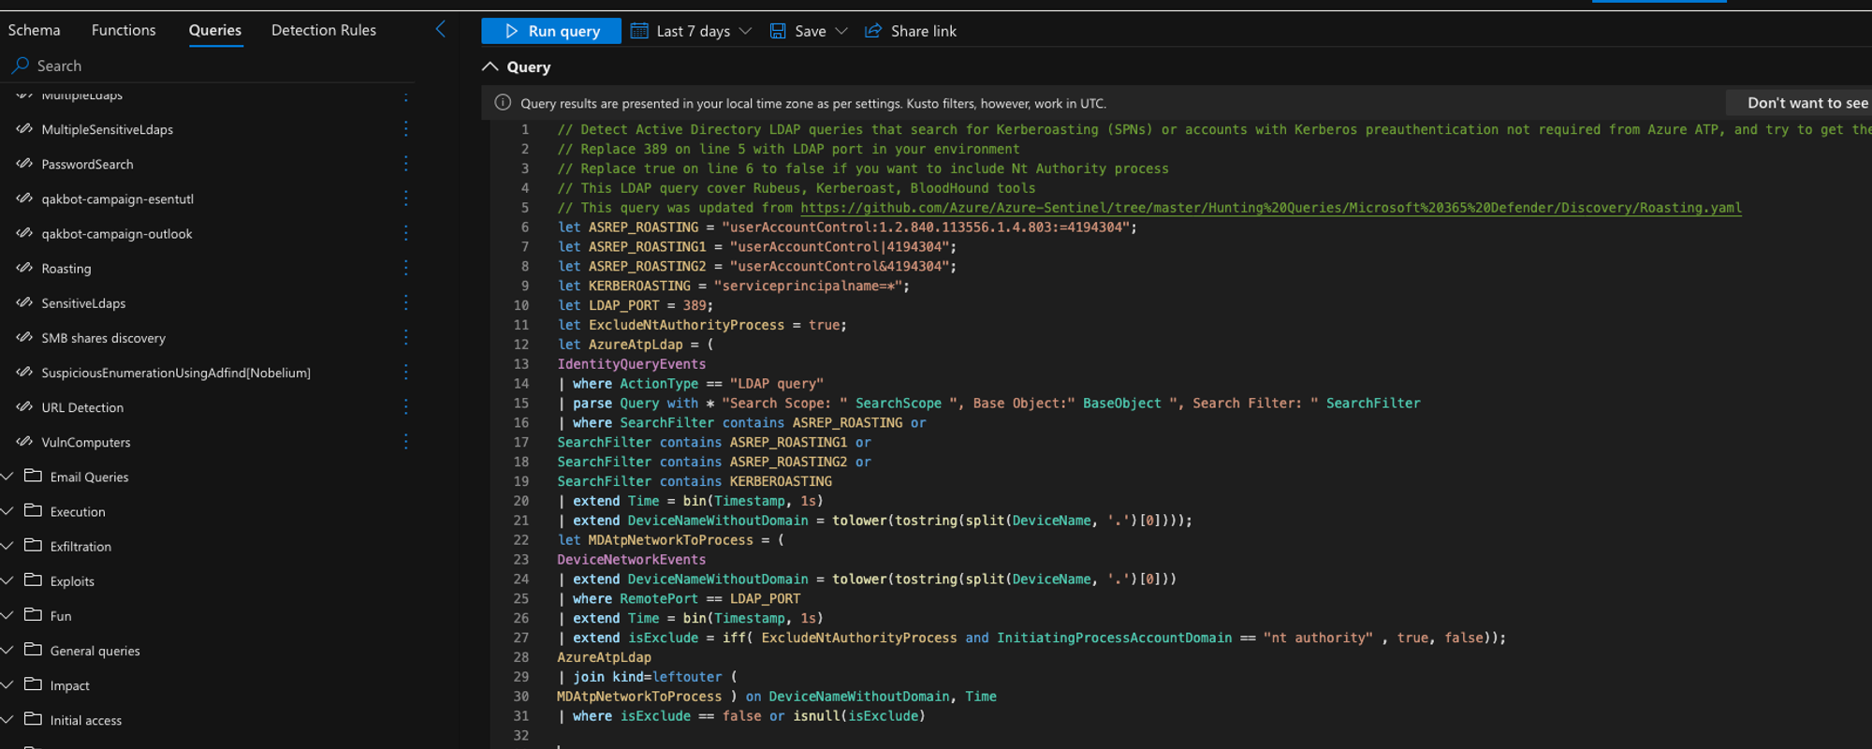Viewport: 1872px width, 749px height.
Task: Click the info icon in the time zone notice
Action: click(503, 103)
